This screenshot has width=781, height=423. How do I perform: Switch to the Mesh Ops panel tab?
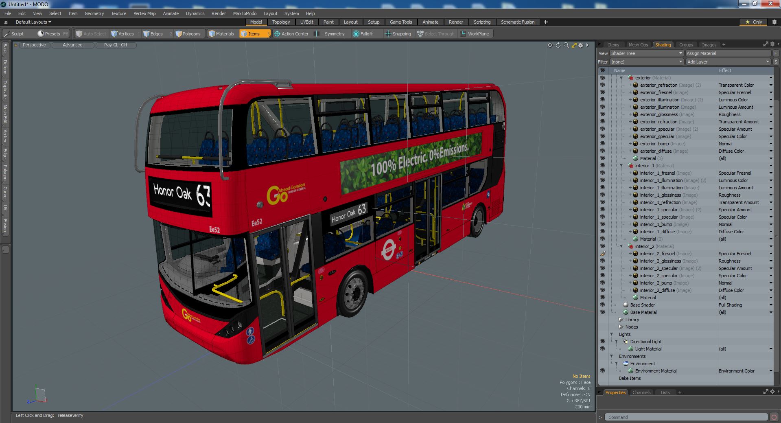pyautogui.click(x=638, y=45)
